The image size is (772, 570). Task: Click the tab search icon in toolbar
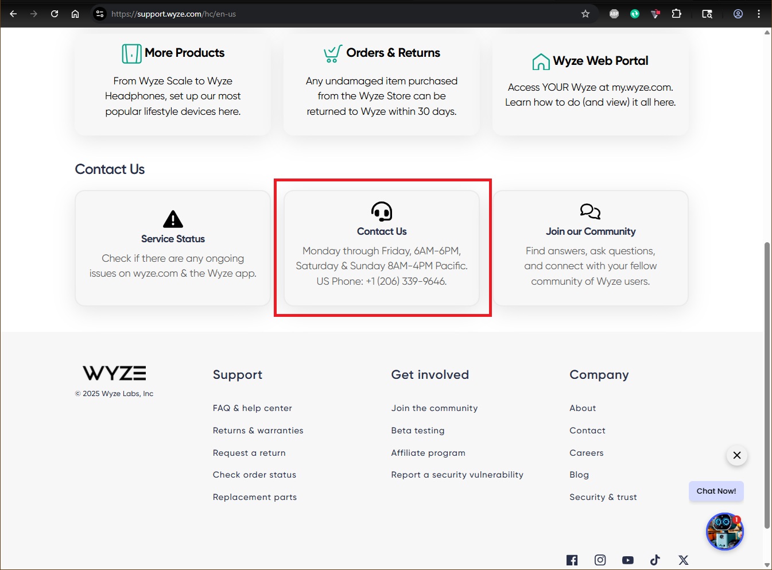coord(707,14)
